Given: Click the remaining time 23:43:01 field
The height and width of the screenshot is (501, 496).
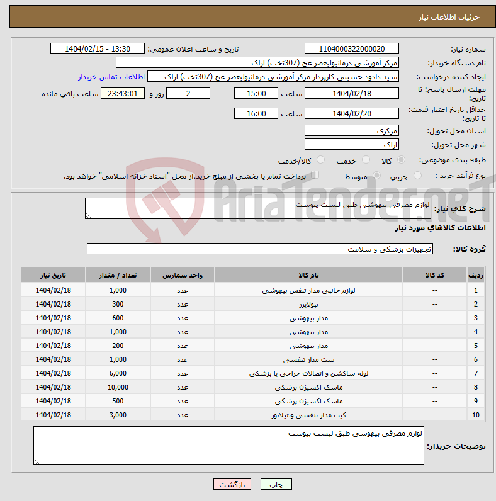Looking at the screenshot, I should click(123, 93).
